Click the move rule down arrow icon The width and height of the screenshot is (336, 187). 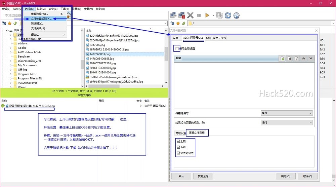pos(311,58)
